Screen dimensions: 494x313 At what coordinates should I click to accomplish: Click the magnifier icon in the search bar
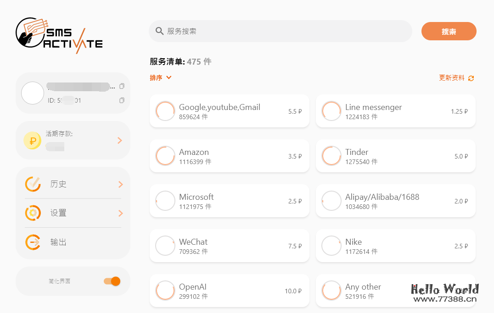click(x=159, y=31)
